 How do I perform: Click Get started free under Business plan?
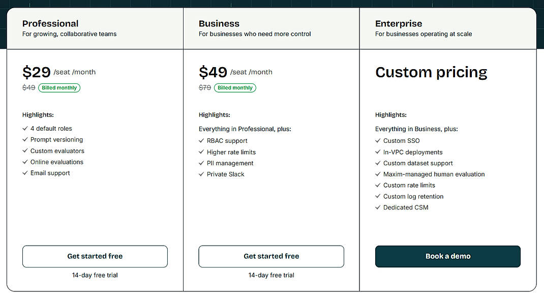pos(271,256)
